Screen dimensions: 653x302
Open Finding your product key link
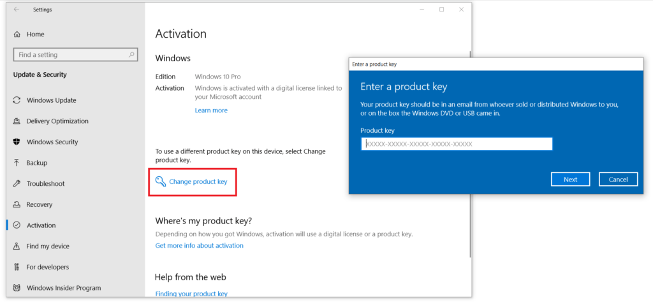(x=191, y=294)
